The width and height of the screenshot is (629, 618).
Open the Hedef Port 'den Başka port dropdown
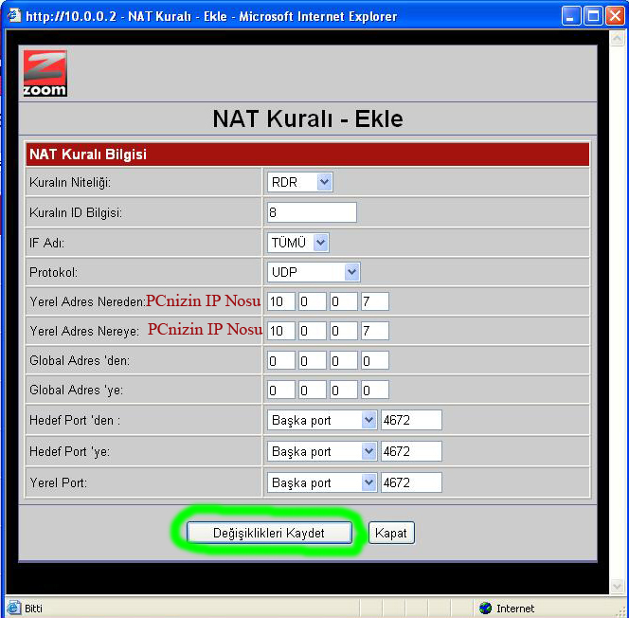pos(322,420)
